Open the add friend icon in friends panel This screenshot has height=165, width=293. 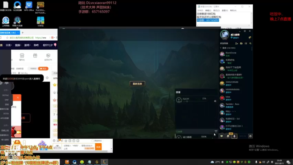tap(237, 43)
